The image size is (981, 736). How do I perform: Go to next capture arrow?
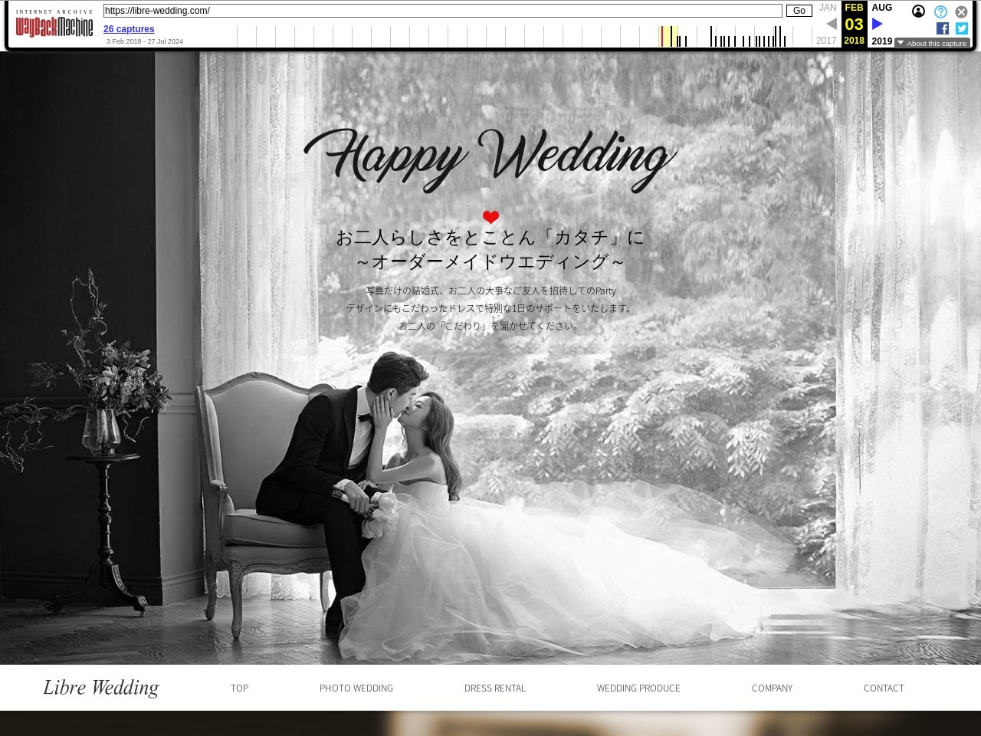(878, 24)
